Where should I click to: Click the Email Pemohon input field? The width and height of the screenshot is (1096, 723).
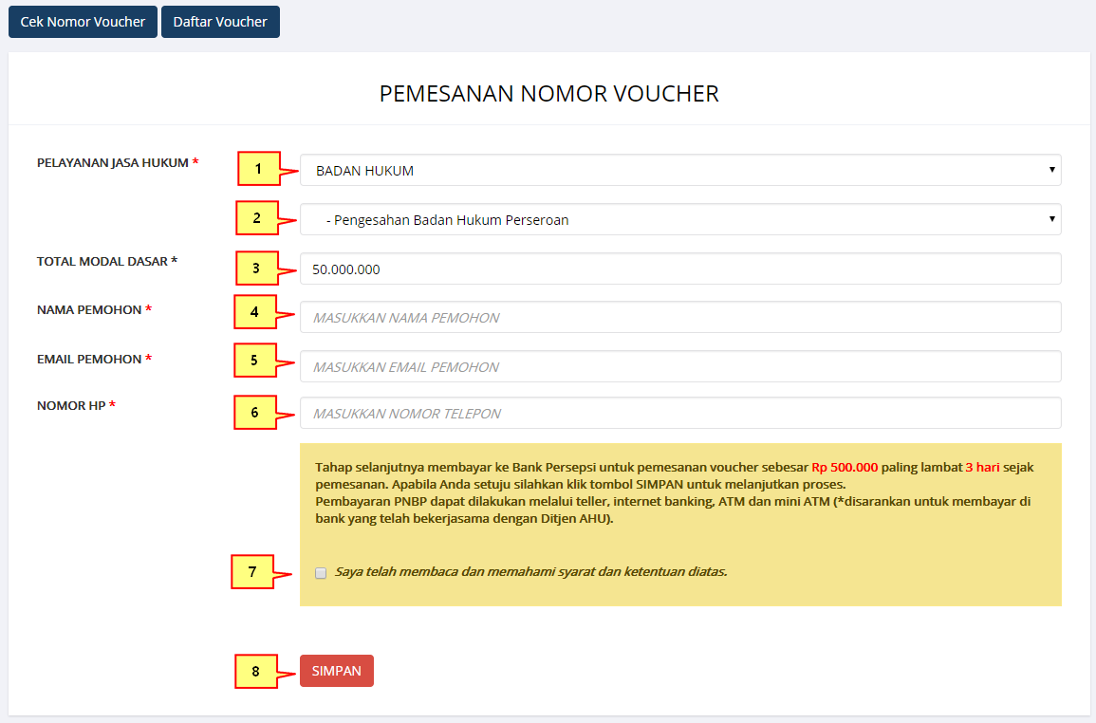tap(680, 366)
